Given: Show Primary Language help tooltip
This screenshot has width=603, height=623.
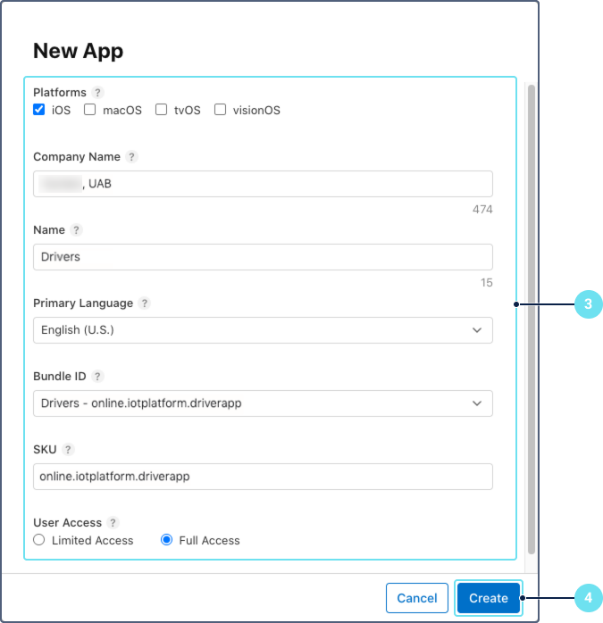Looking at the screenshot, I should [x=145, y=303].
